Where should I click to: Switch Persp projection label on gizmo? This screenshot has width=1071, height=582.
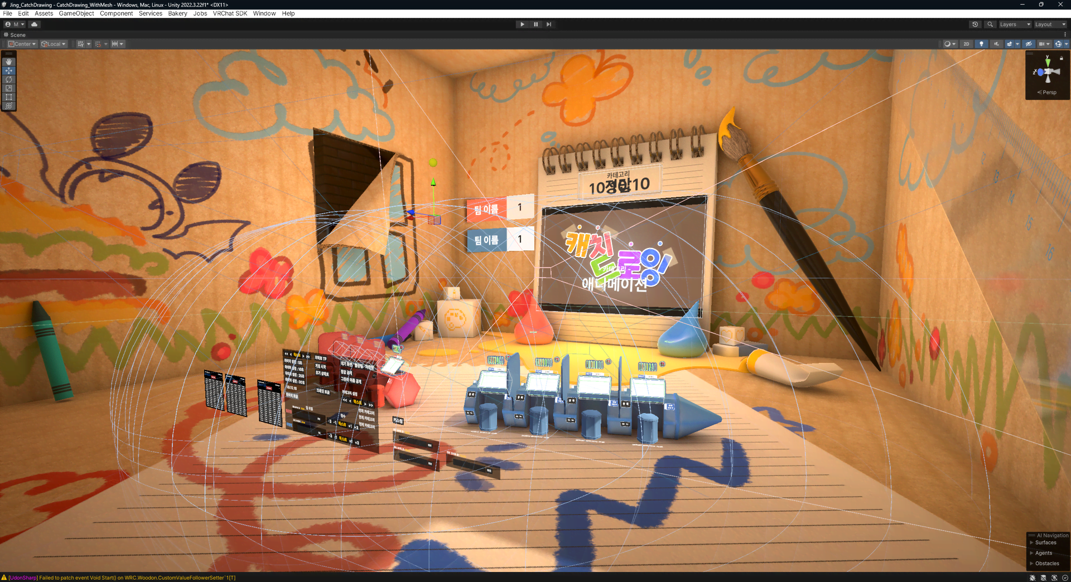[1047, 93]
